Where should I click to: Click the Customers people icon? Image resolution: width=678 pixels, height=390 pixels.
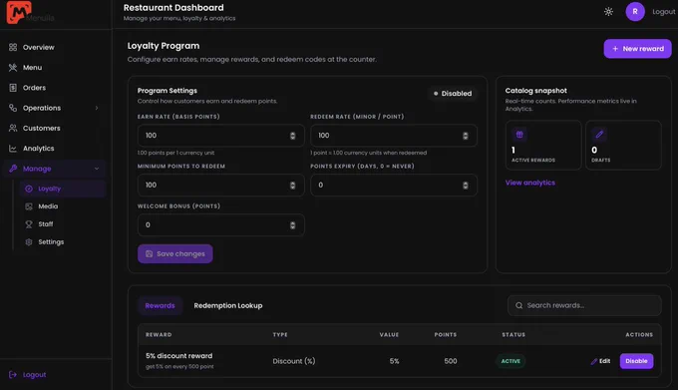click(13, 128)
